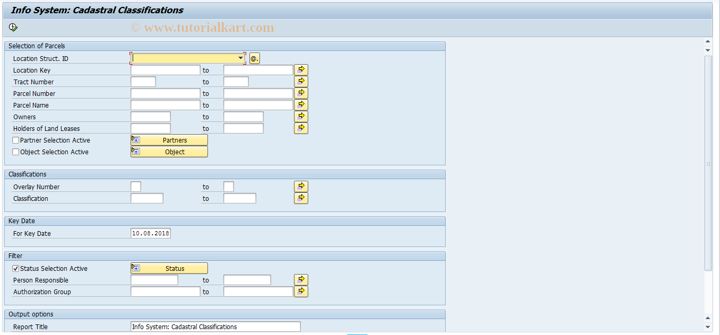
Task: Click the For Key Date field
Action: (151, 233)
